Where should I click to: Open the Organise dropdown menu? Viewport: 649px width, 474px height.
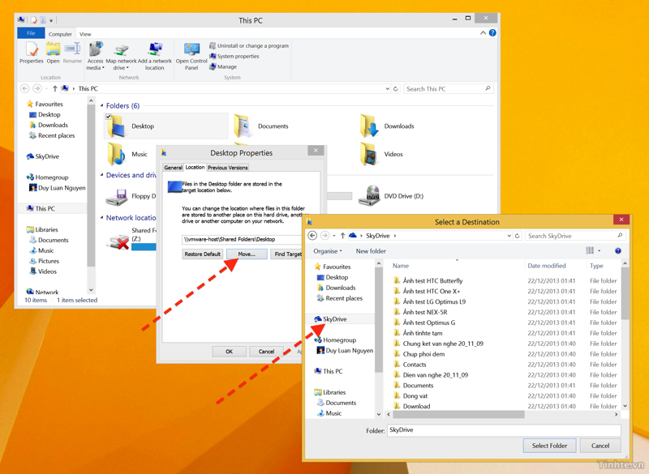pos(328,251)
